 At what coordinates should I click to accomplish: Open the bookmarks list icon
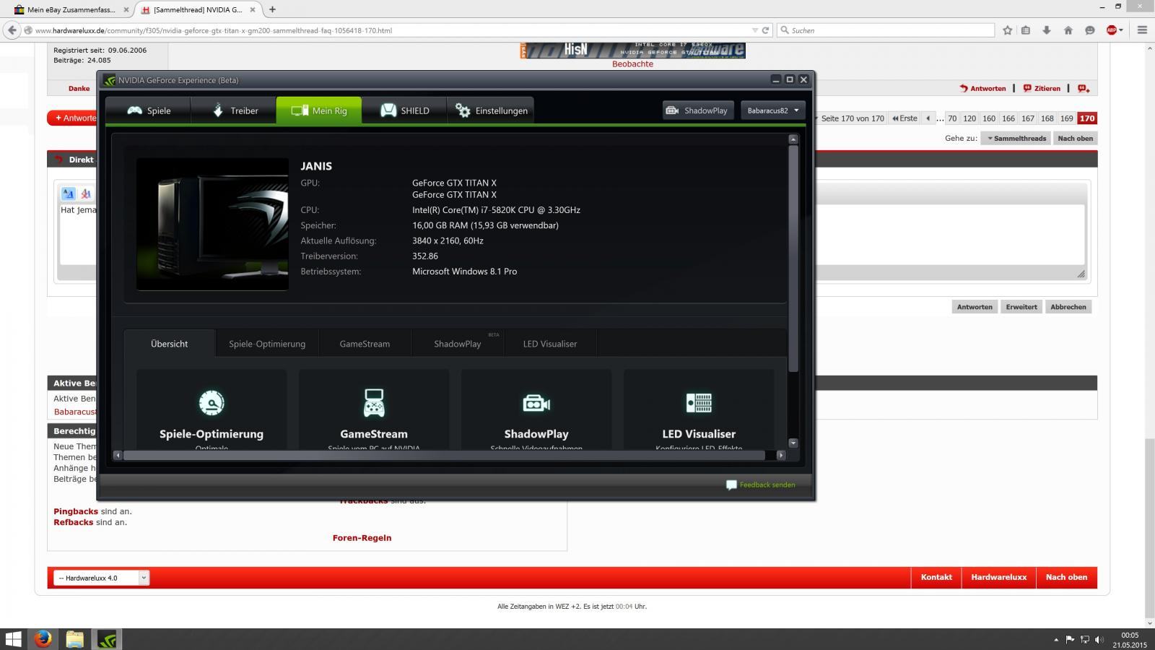coord(1025,30)
